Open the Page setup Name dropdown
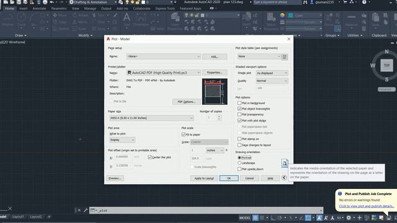The width and height of the screenshot is (397, 223). [163, 56]
